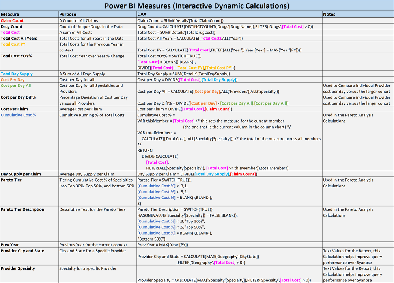Viewport: 394px width, 283px height.
Task: Click the orange "Cost Per Day" measure name cell
Action: [x=30, y=80]
